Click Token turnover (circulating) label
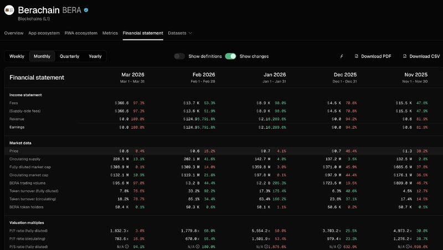Viewport: 443px width, 250px height. [33, 199]
